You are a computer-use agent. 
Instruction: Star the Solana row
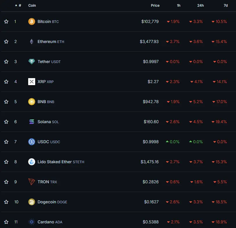click(6, 122)
